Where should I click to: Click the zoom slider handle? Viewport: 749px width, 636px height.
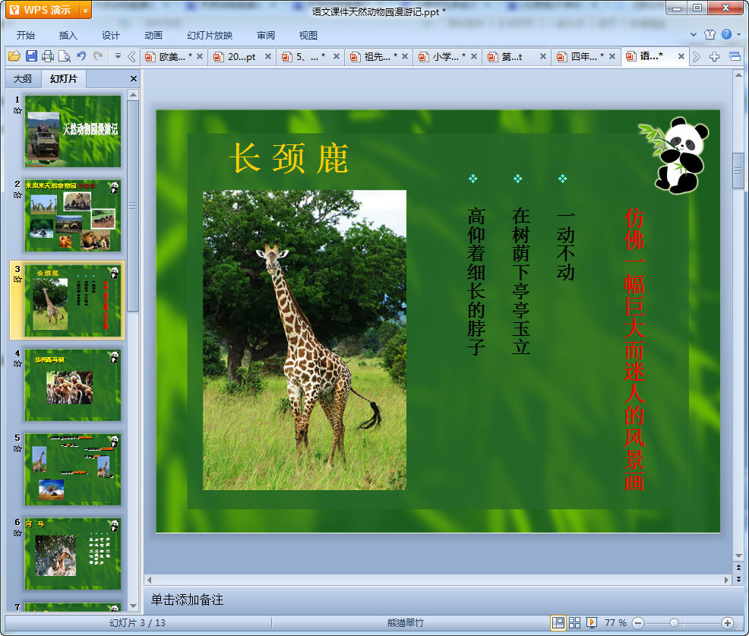click(674, 622)
